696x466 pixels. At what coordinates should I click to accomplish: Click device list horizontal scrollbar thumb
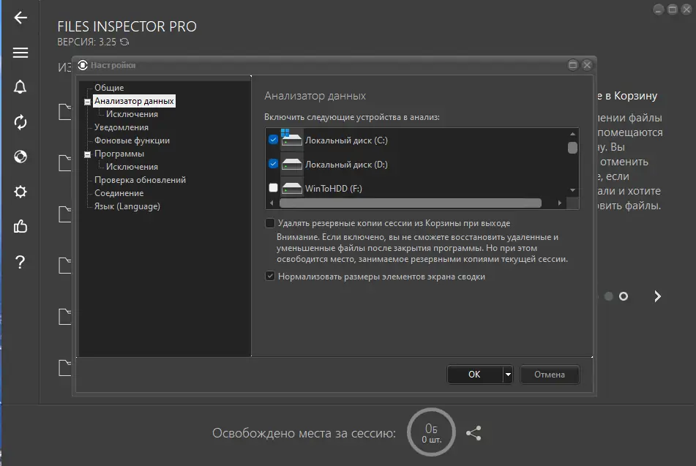point(411,203)
